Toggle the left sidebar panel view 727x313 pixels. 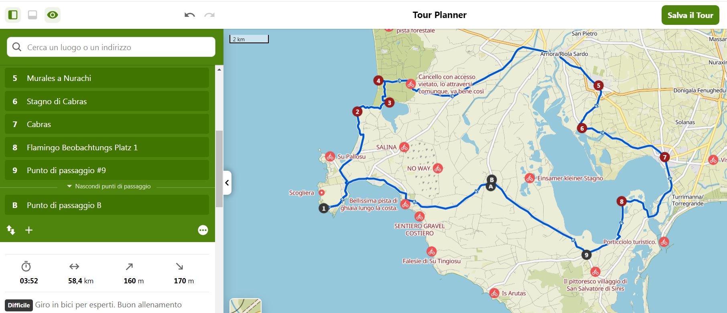click(x=13, y=15)
